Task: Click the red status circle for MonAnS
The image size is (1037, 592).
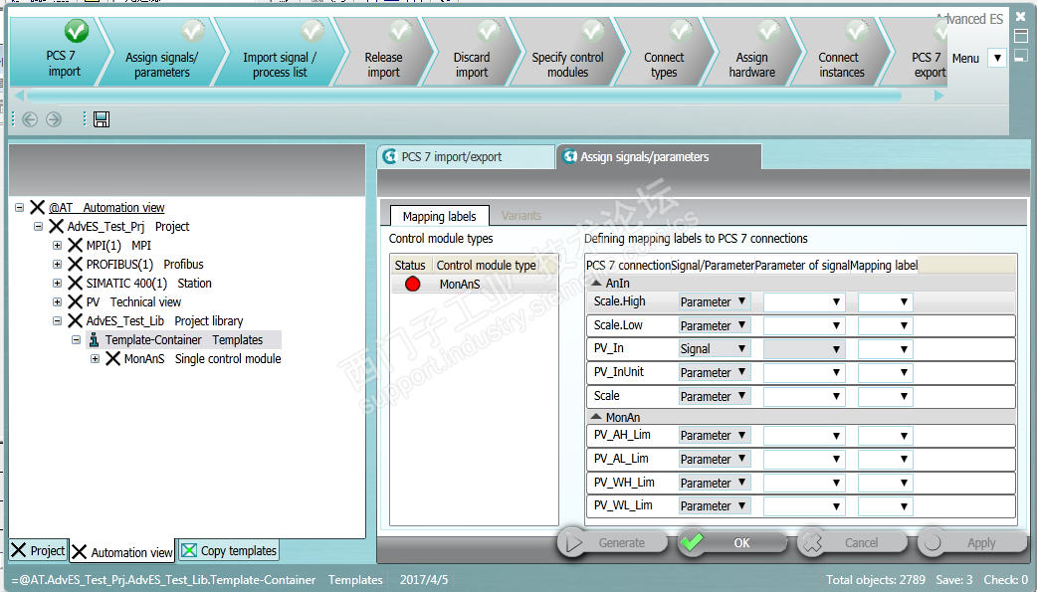Action: 413,285
